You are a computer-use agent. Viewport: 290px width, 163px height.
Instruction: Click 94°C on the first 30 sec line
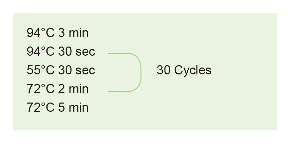[x=41, y=52]
